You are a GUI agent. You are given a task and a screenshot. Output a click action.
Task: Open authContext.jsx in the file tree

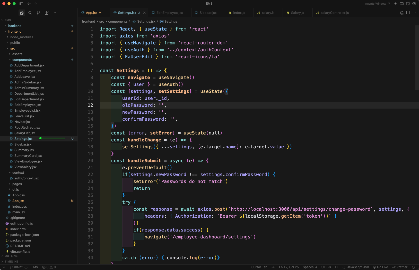(x=39, y=178)
